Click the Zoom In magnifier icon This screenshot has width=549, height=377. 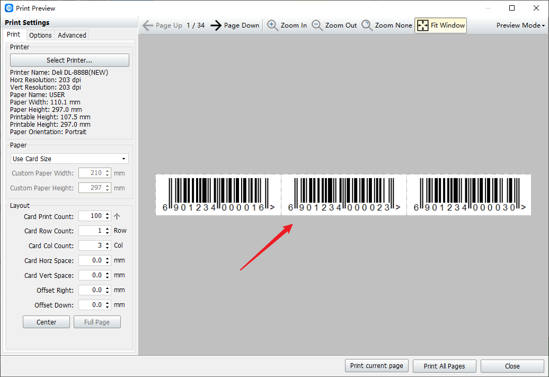[273, 25]
